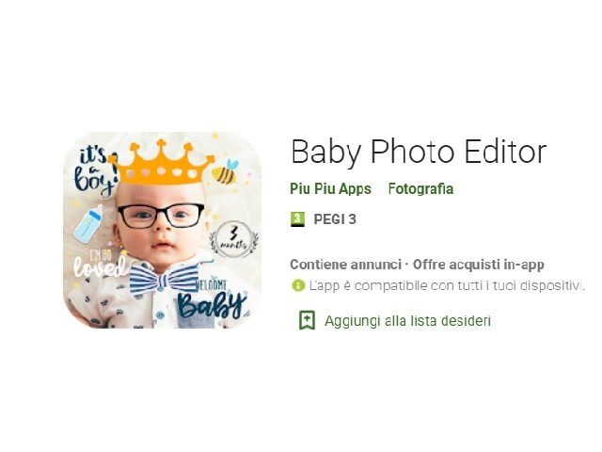The width and height of the screenshot is (602, 452).
Task: Click the Welcome Baby lettering in icon
Action: coord(212,299)
